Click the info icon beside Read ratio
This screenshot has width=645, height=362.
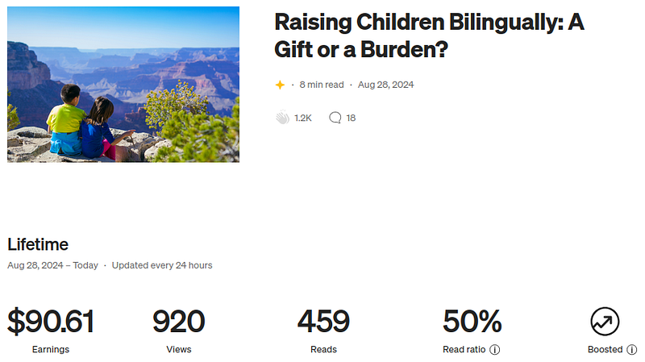coord(495,350)
